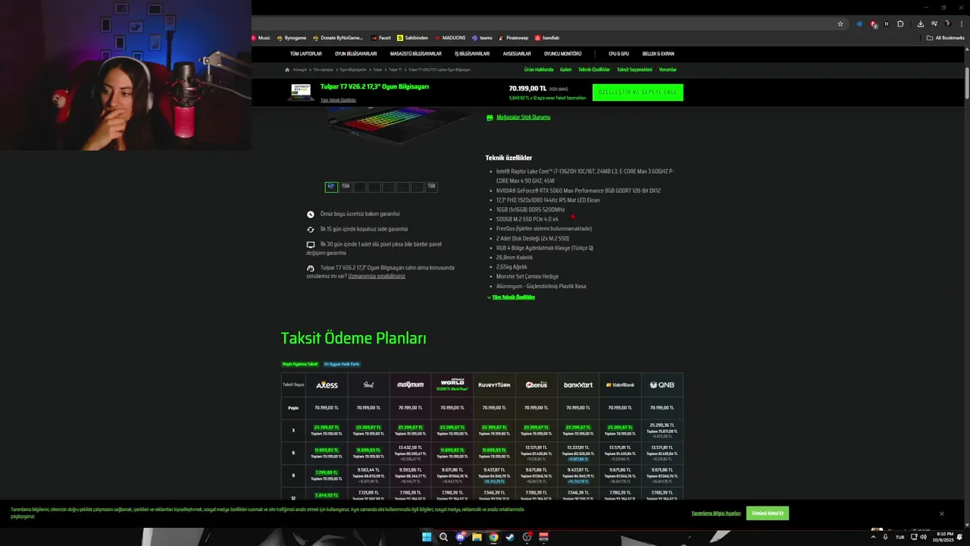Open the OYUN BİLGİSAYARLARI menu
Image resolution: width=970 pixels, height=546 pixels.
(355, 54)
